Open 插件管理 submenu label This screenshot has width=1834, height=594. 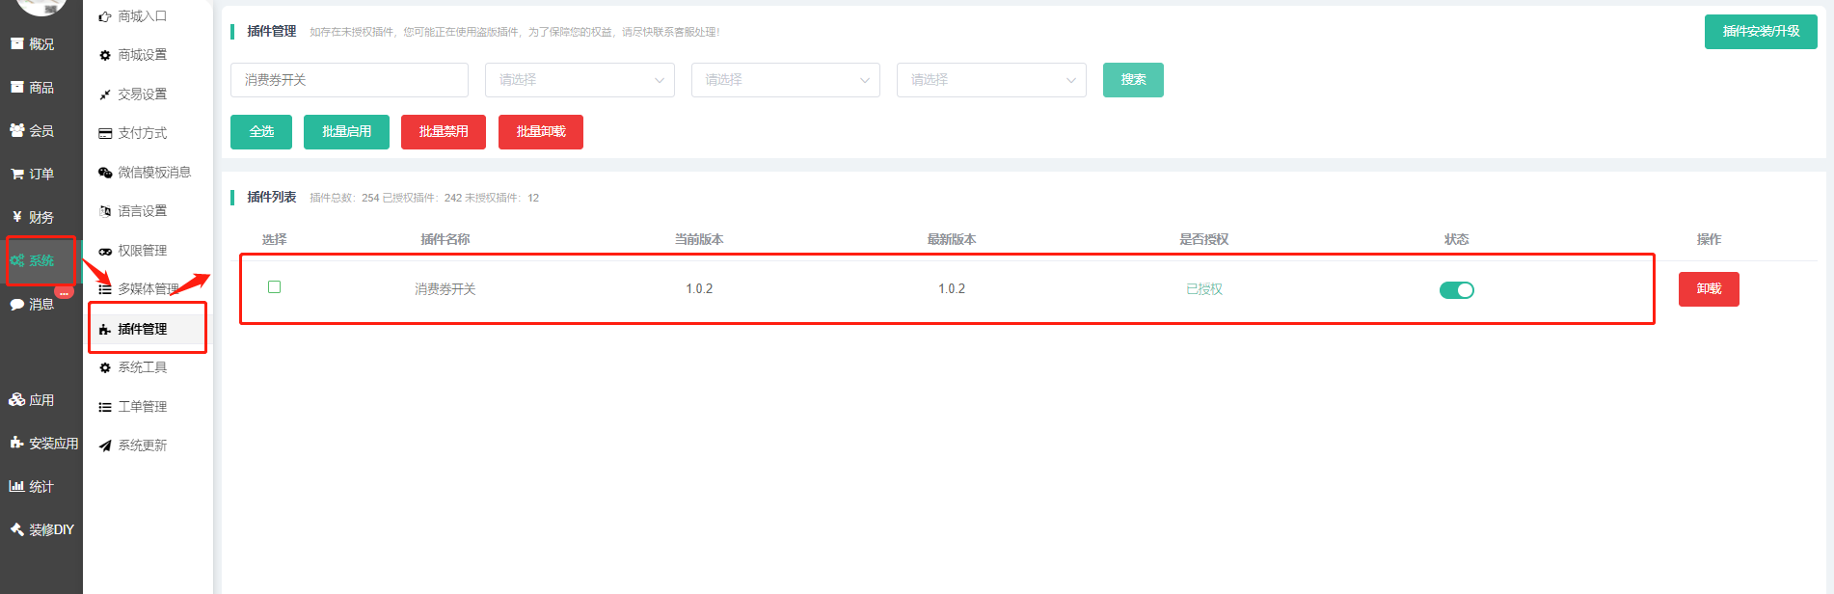pos(142,329)
